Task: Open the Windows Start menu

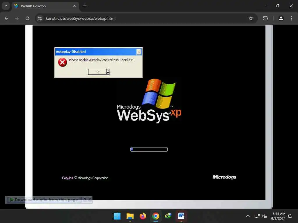Action: (117, 216)
